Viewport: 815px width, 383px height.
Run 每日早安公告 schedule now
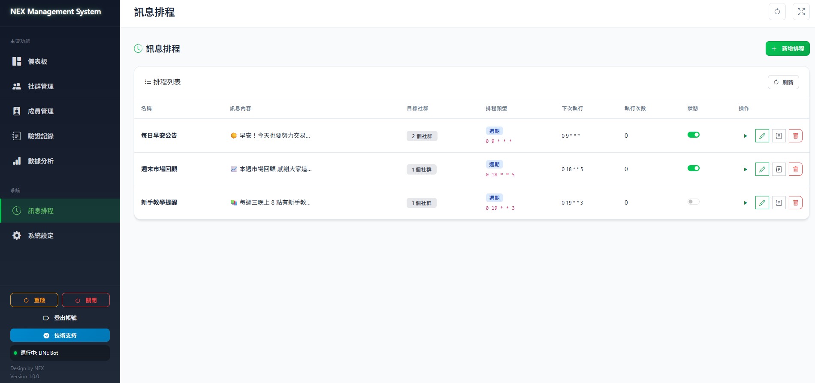coord(745,136)
